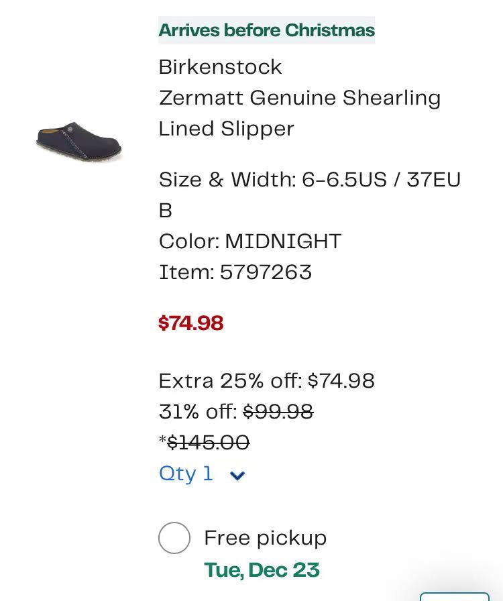Click the asterisk before $145.00
503x601 pixels.
pos(162,439)
